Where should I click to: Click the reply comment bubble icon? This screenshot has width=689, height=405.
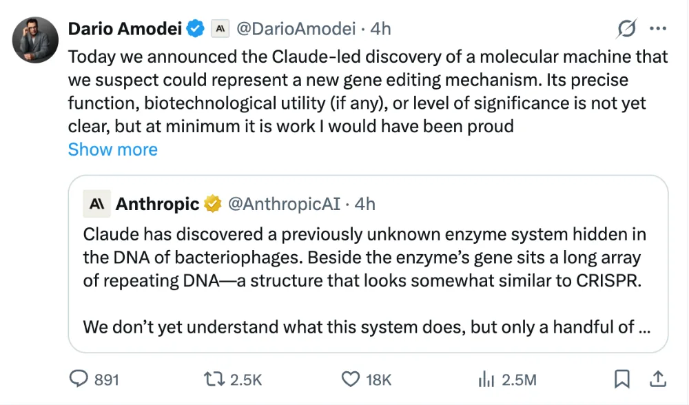click(79, 379)
